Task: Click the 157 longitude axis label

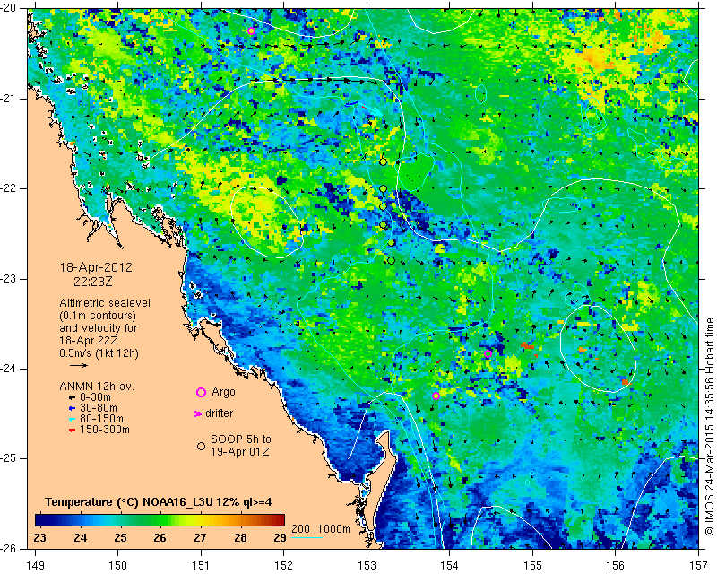Action: (699, 565)
